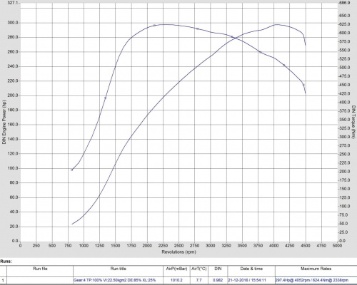Select the Run file column header
This screenshot has width=357, height=285.
[x=40, y=269]
